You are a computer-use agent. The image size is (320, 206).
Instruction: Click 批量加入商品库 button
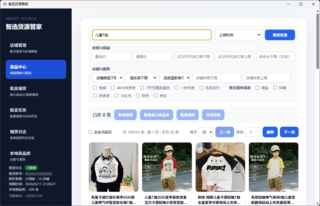tap(156, 115)
